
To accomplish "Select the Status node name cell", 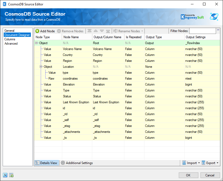I will pos(77,96).
